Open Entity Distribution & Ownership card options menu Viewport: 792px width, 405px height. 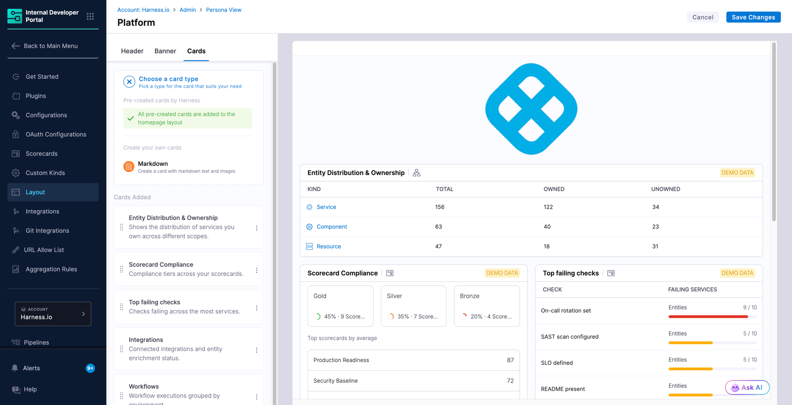click(x=257, y=228)
